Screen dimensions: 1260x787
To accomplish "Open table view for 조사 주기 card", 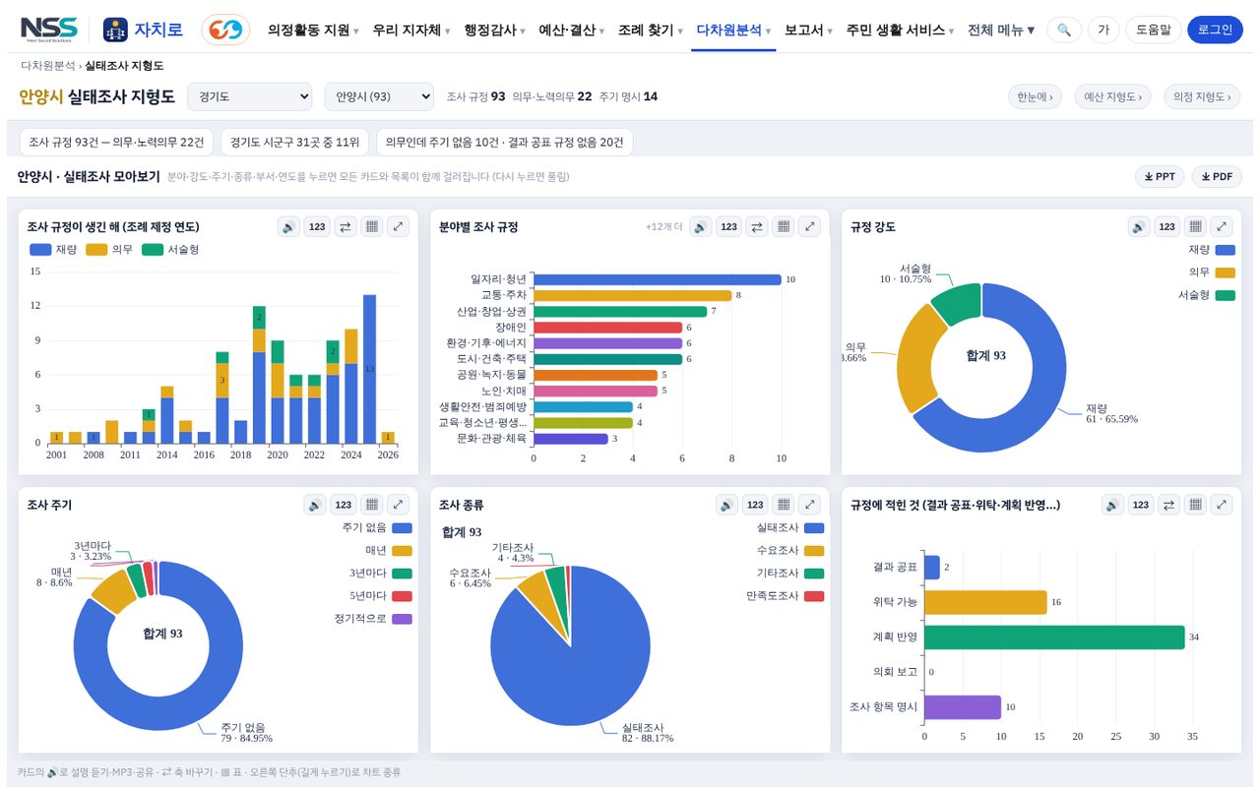I will pos(371,505).
